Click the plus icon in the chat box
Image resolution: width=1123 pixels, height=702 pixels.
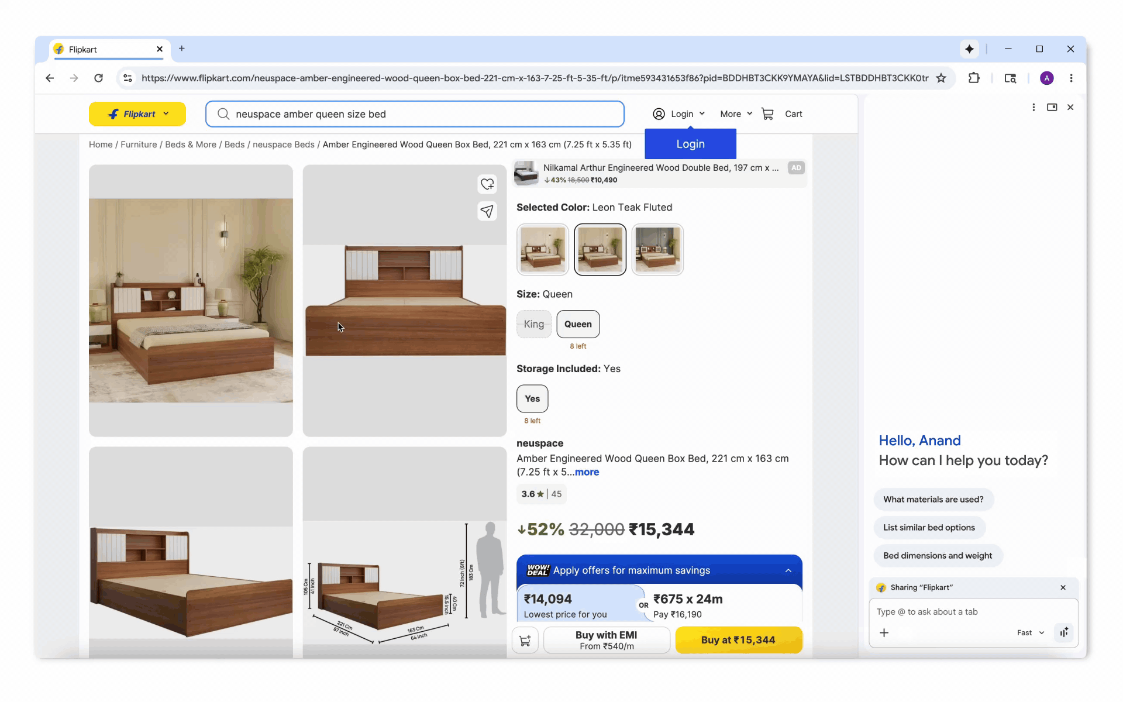pos(884,632)
